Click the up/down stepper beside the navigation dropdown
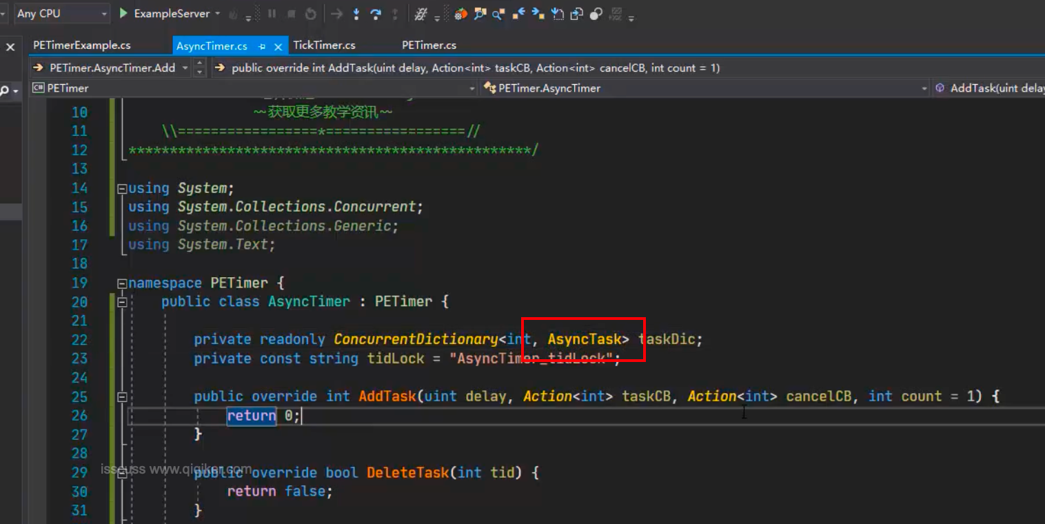This screenshot has height=524, width=1045. click(200, 68)
